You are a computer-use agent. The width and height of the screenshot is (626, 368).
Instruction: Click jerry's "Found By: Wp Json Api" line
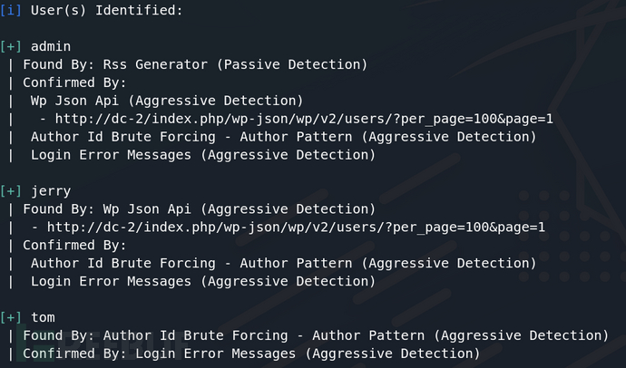tap(199, 209)
